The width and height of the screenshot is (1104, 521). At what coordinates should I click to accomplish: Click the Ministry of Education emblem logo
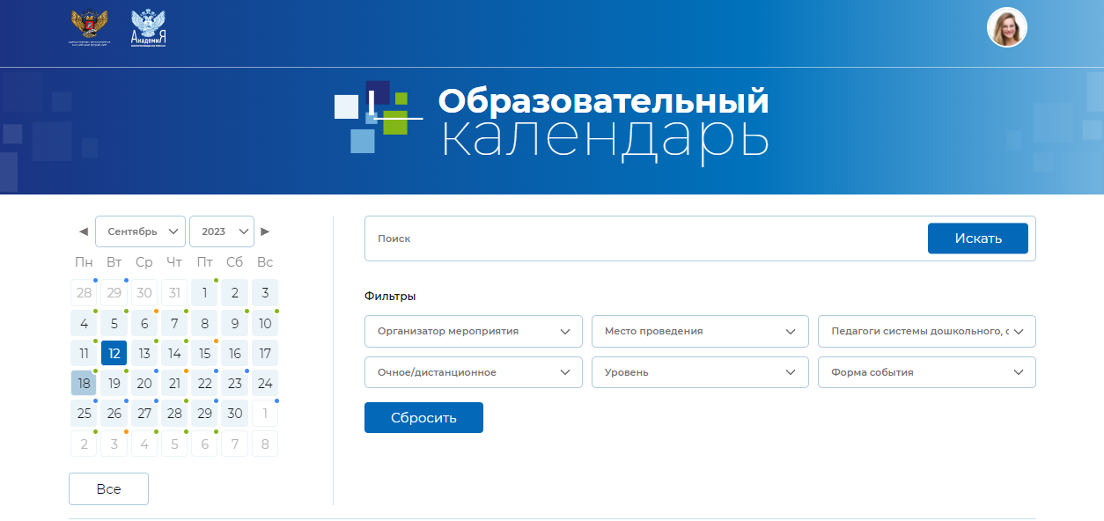click(89, 27)
